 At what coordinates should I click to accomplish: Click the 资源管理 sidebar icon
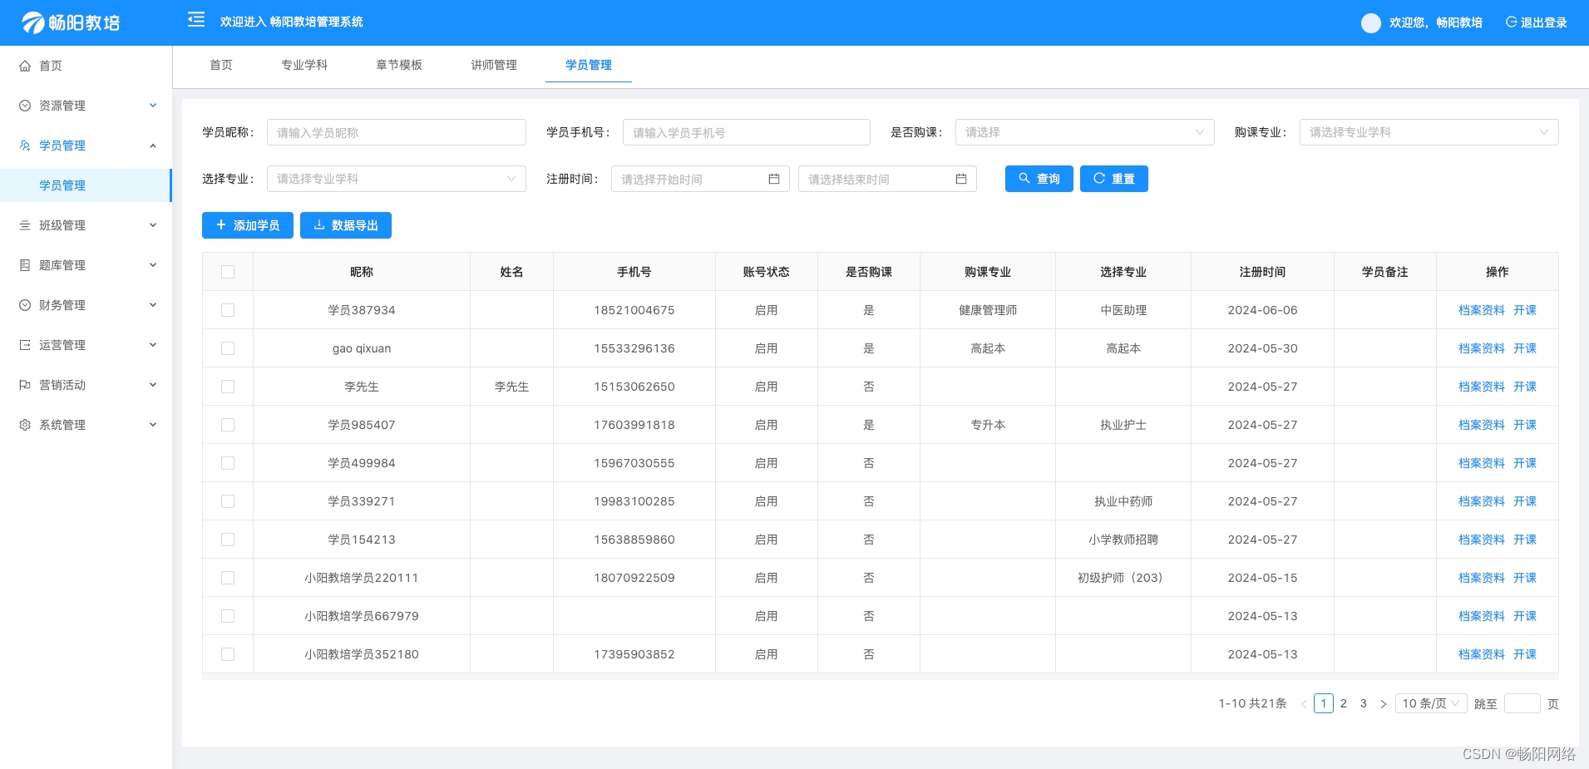(25, 106)
